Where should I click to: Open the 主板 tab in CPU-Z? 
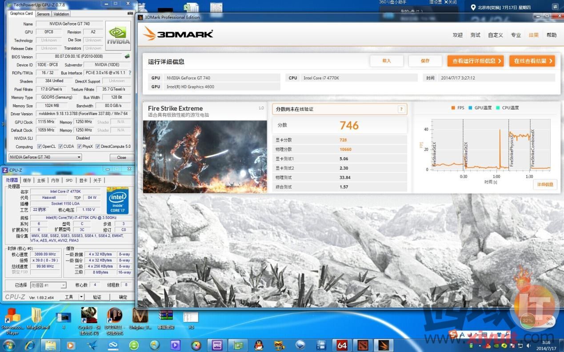coord(41,180)
